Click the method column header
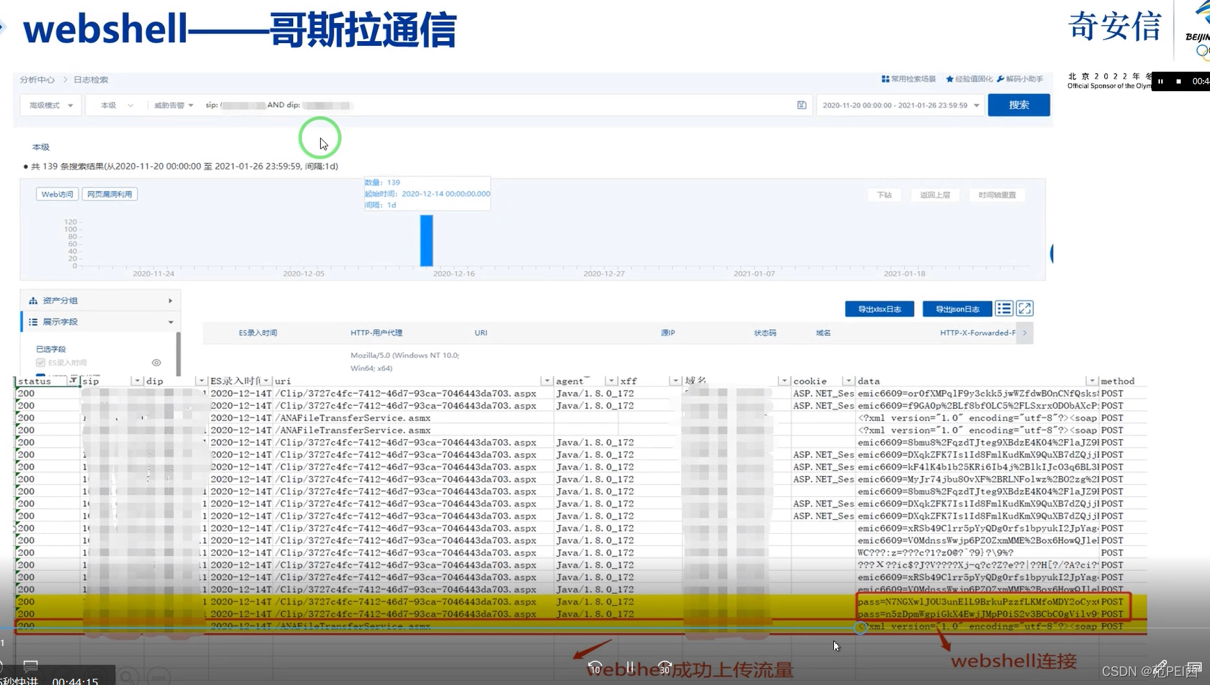Screen dimensions: 1210x685 [1117, 381]
